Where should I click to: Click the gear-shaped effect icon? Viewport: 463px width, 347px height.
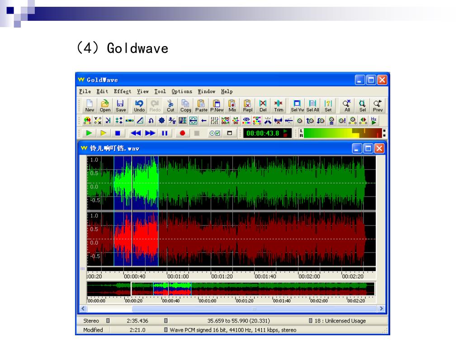[x=161, y=121]
